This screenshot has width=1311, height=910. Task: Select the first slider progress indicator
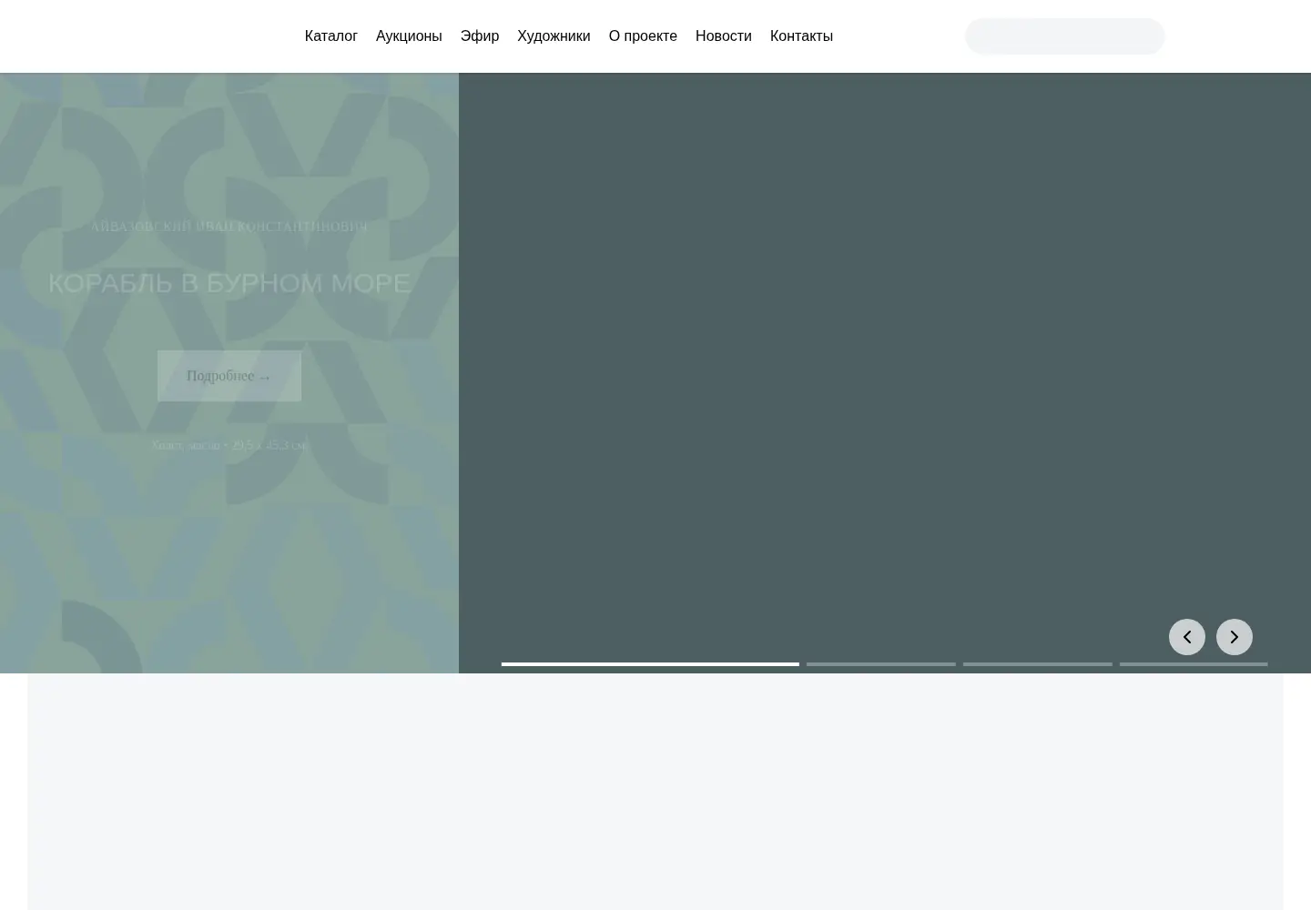click(650, 664)
